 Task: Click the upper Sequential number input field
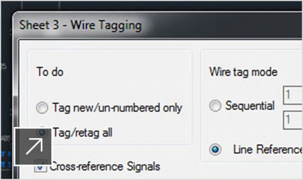click(x=293, y=96)
